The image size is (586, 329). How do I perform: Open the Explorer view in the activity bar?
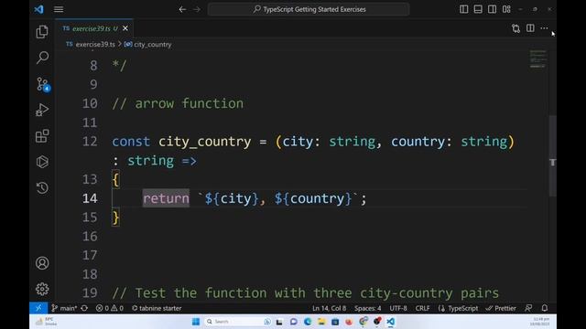42,32
